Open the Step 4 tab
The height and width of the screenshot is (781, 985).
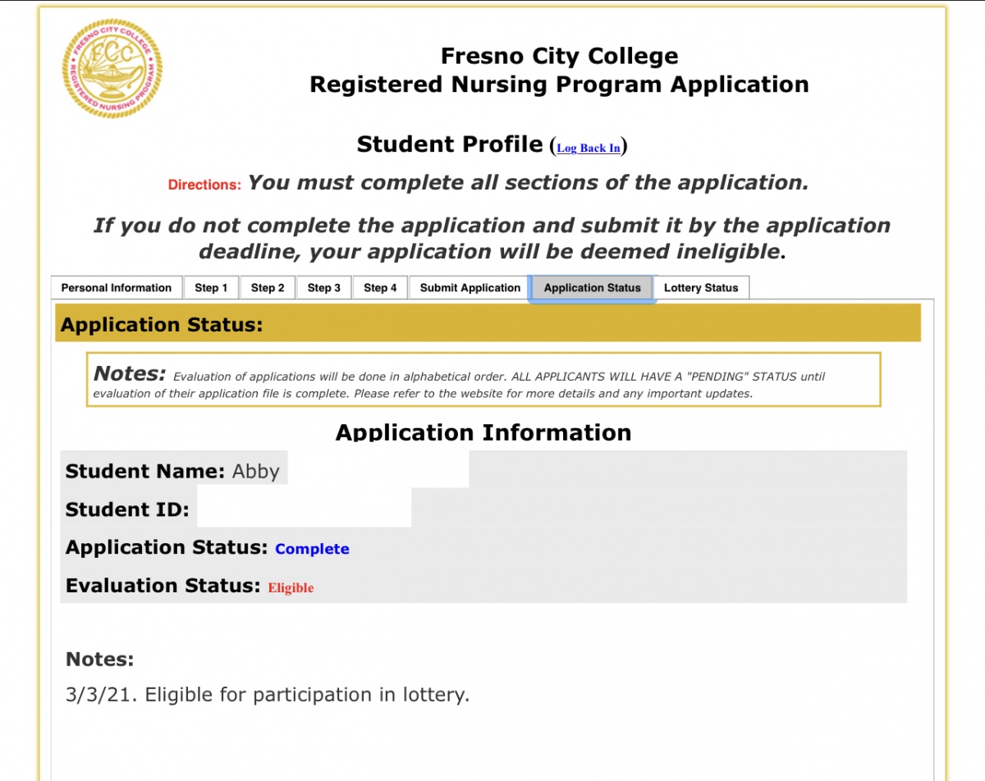point(380,288)
